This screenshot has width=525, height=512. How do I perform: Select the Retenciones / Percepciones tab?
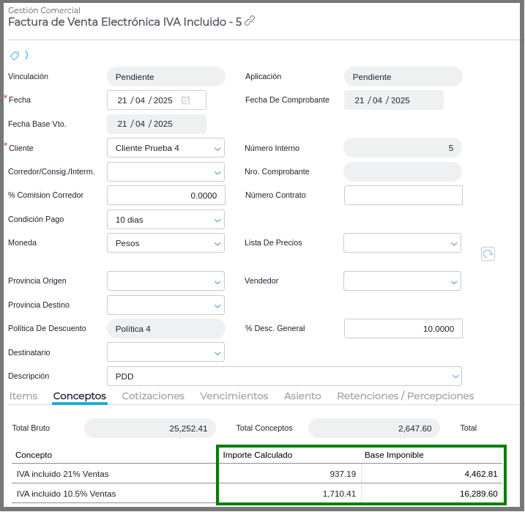(405, 396)
